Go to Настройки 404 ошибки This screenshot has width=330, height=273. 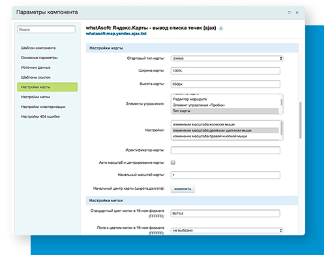40,116
